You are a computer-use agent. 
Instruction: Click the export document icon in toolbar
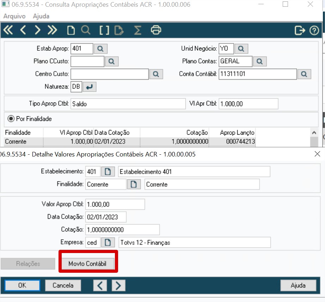pos(119,30)
